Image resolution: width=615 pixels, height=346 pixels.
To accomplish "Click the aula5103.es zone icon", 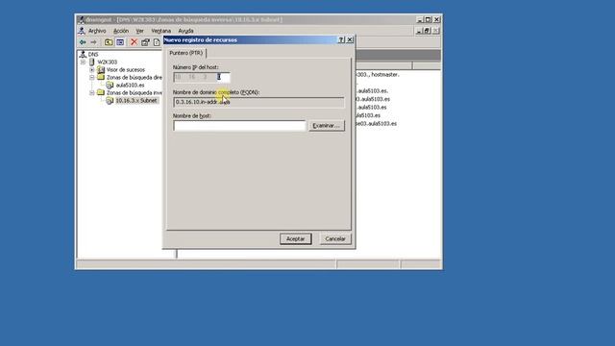I will (110, 86).
